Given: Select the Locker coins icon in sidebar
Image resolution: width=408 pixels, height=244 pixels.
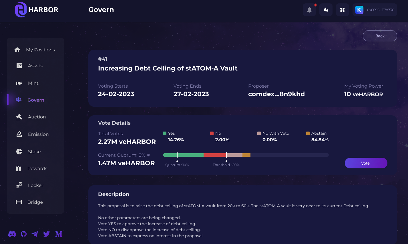Looking at the screenshot, I should pyautogui.click(x=18, y=185).
